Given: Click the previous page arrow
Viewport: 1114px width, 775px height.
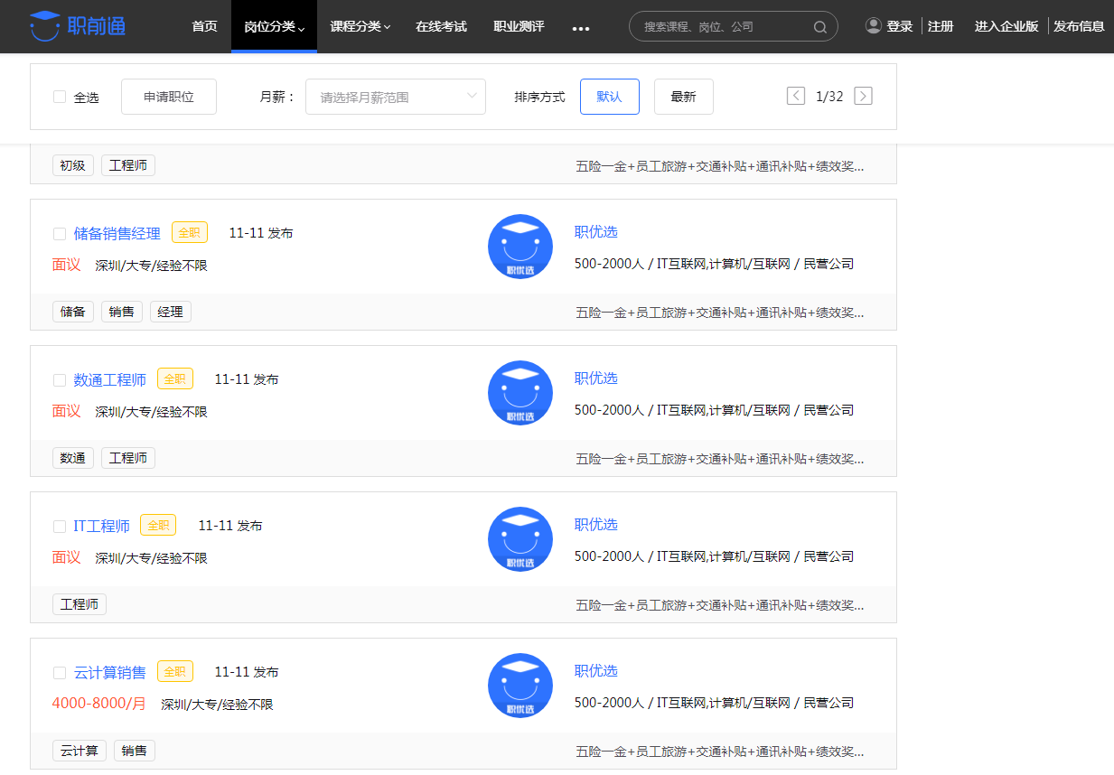Looking at the screenshot, I should 796,95.
